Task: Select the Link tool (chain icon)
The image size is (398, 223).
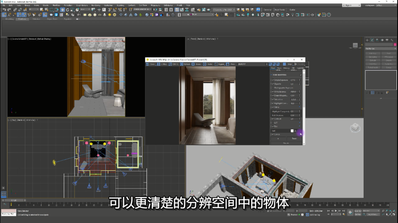Action: (15, 10)
